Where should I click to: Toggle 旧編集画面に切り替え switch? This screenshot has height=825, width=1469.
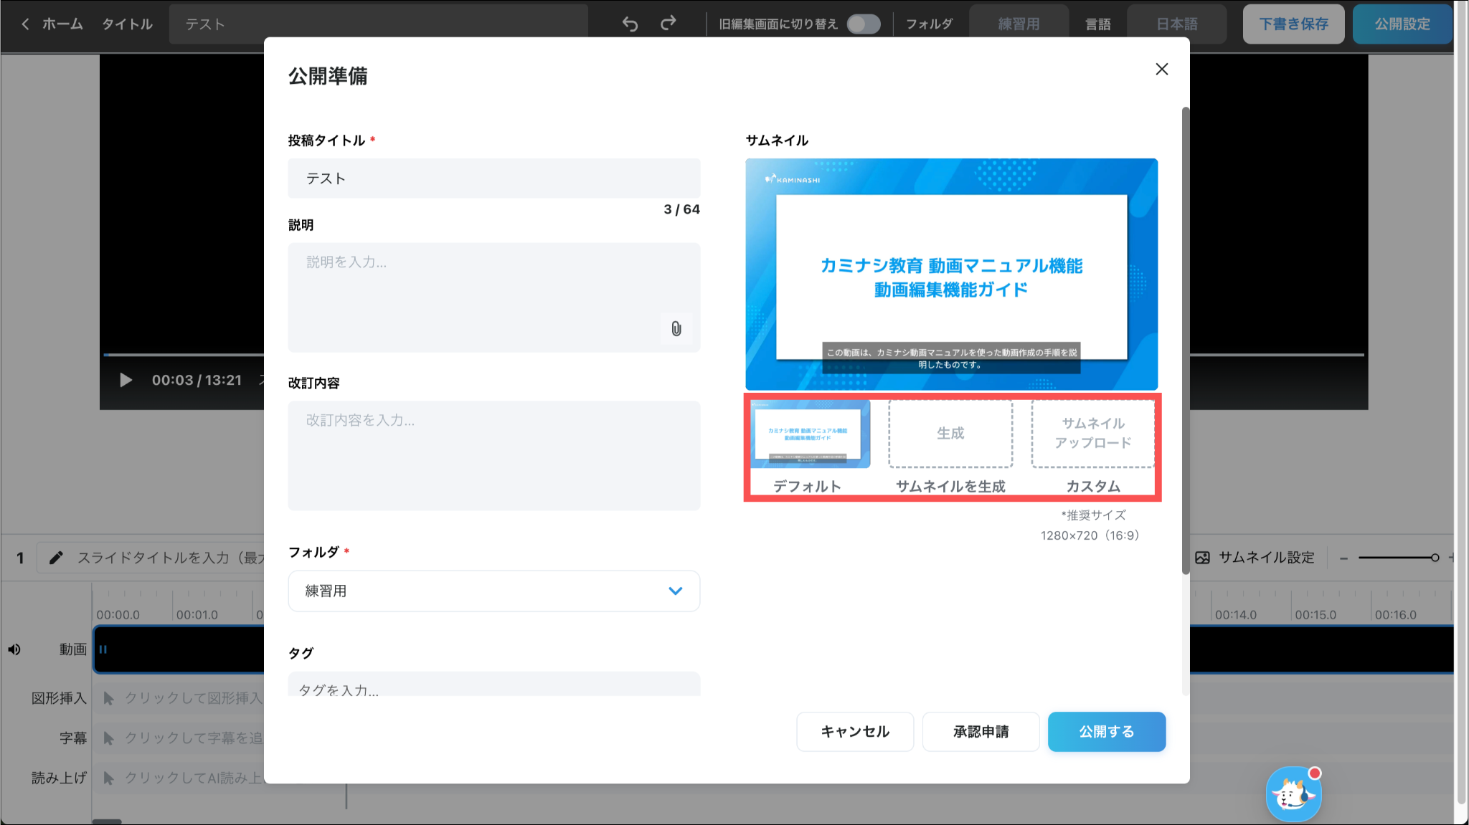[863, 24]
